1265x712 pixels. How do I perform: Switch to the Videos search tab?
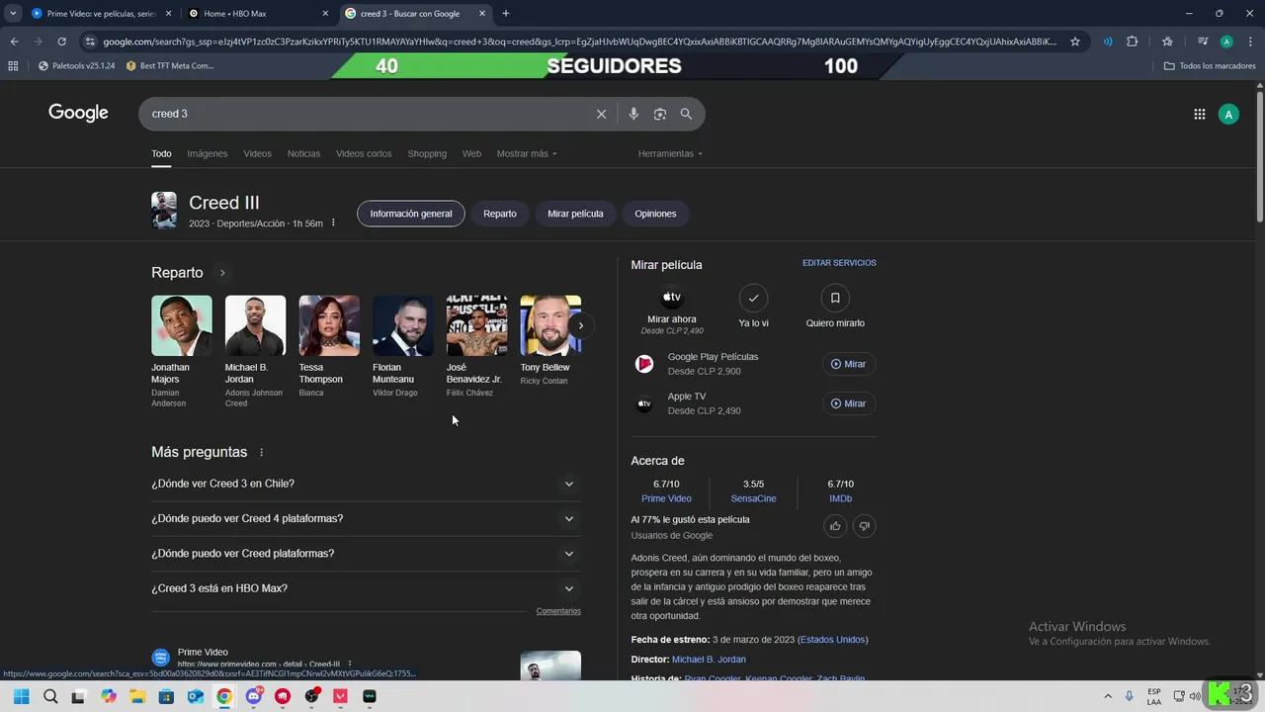[258, 153]
